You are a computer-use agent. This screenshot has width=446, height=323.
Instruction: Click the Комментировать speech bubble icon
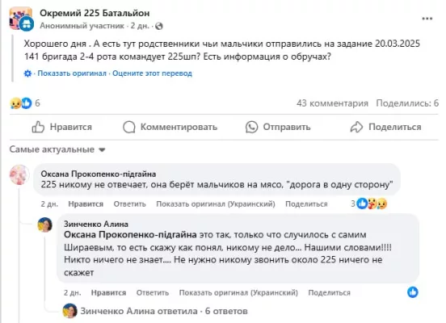pyautogui.click(x=128, y=127)
